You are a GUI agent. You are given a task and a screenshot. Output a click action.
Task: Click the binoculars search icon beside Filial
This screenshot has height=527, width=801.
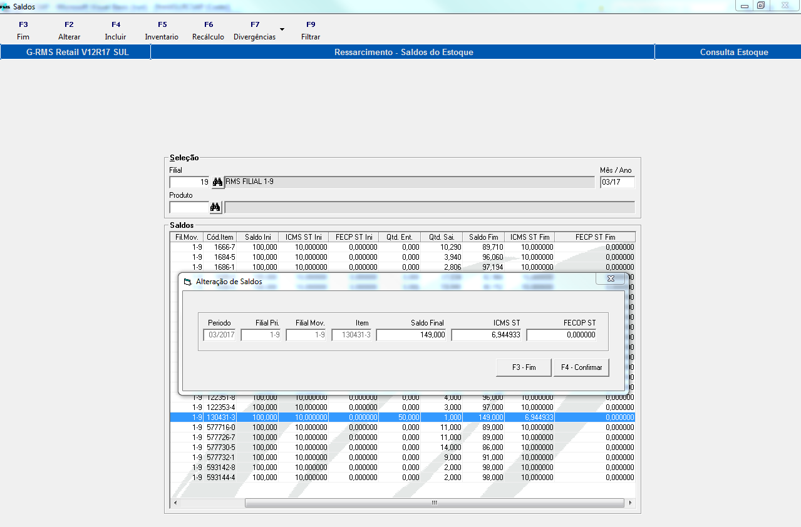point(217,182)
